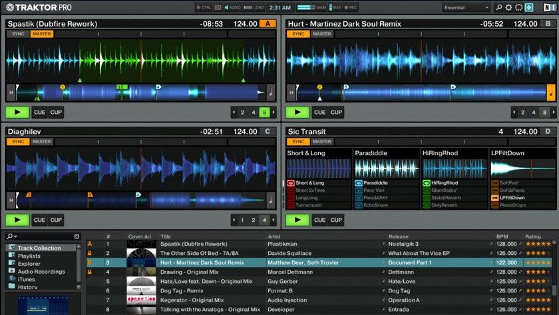The height and width of the screenshot is (315, 559).
Task: Open the Essential layout dropdown
Action: click(x=466, y=7)
